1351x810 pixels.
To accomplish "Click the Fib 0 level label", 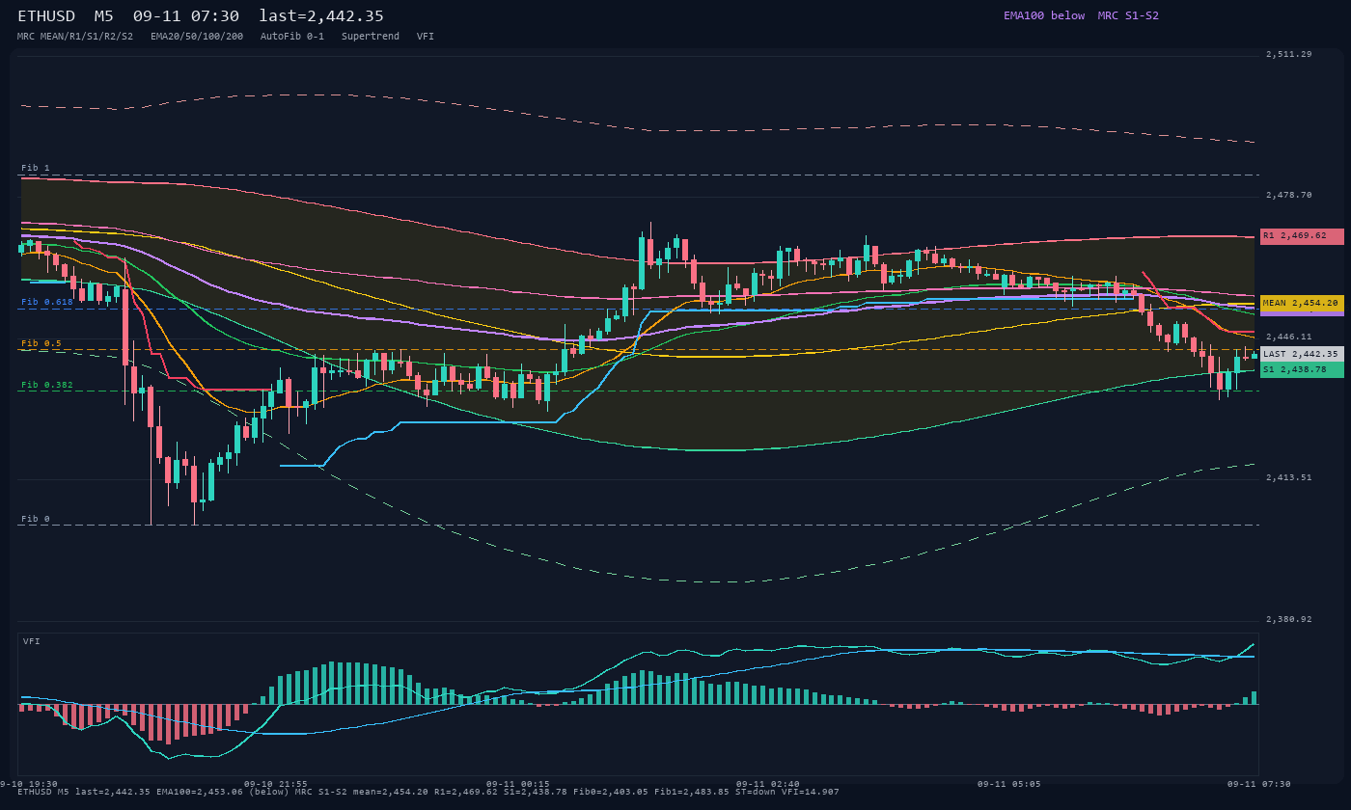I will point(36,519).
